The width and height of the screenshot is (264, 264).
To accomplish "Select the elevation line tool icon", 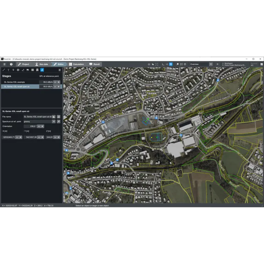I will pyautogui.click(x=23, y=70).
